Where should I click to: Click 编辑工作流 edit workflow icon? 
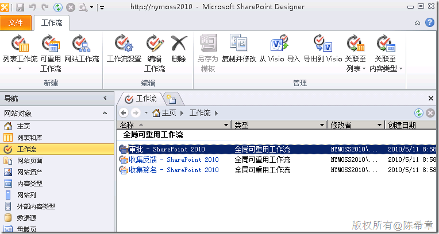[155, 44]
